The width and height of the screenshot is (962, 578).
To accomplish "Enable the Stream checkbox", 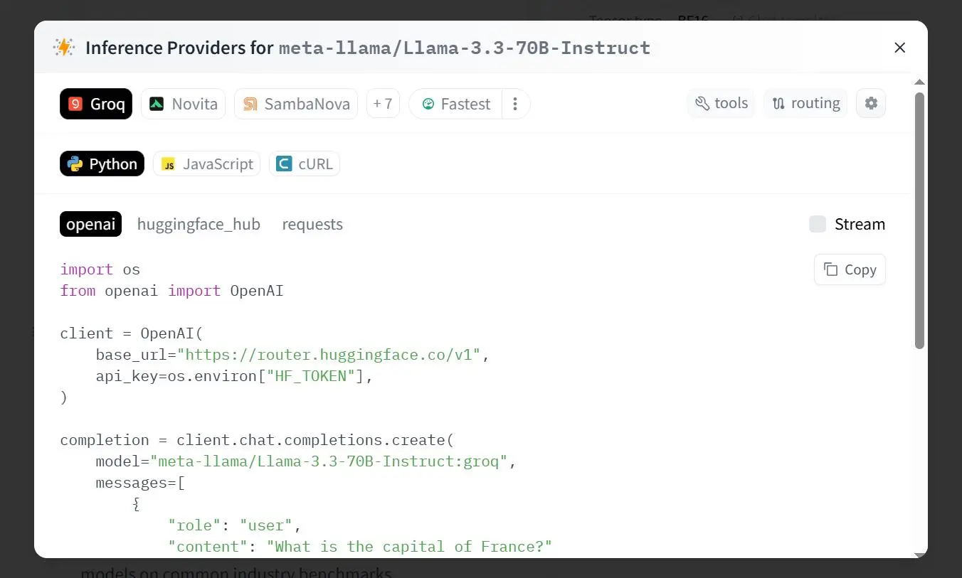I will tap(818, 224).
